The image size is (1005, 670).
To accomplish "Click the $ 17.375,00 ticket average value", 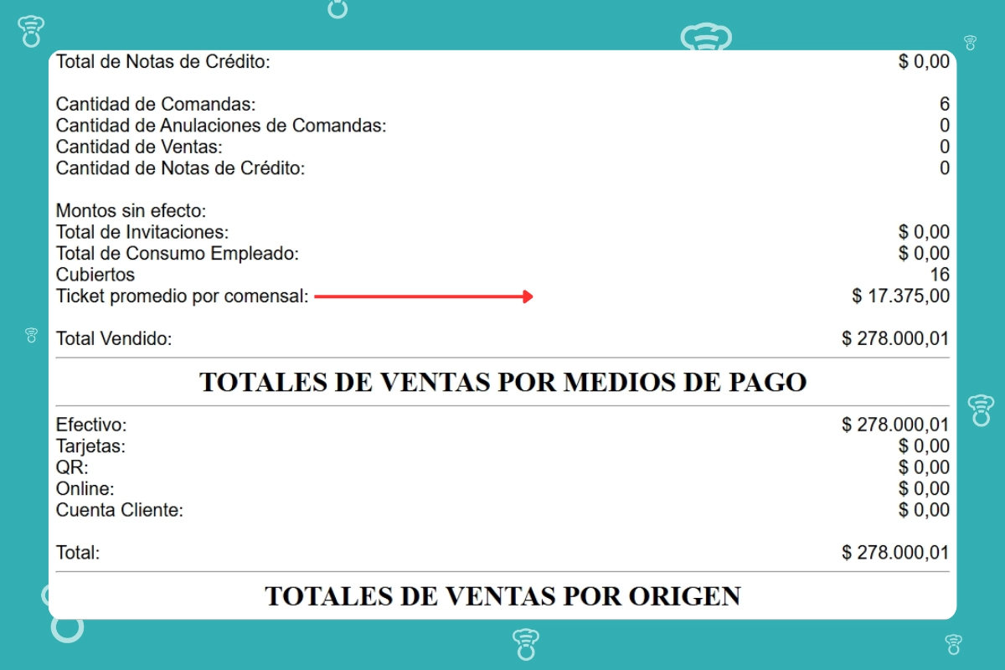I will (900, 296).
